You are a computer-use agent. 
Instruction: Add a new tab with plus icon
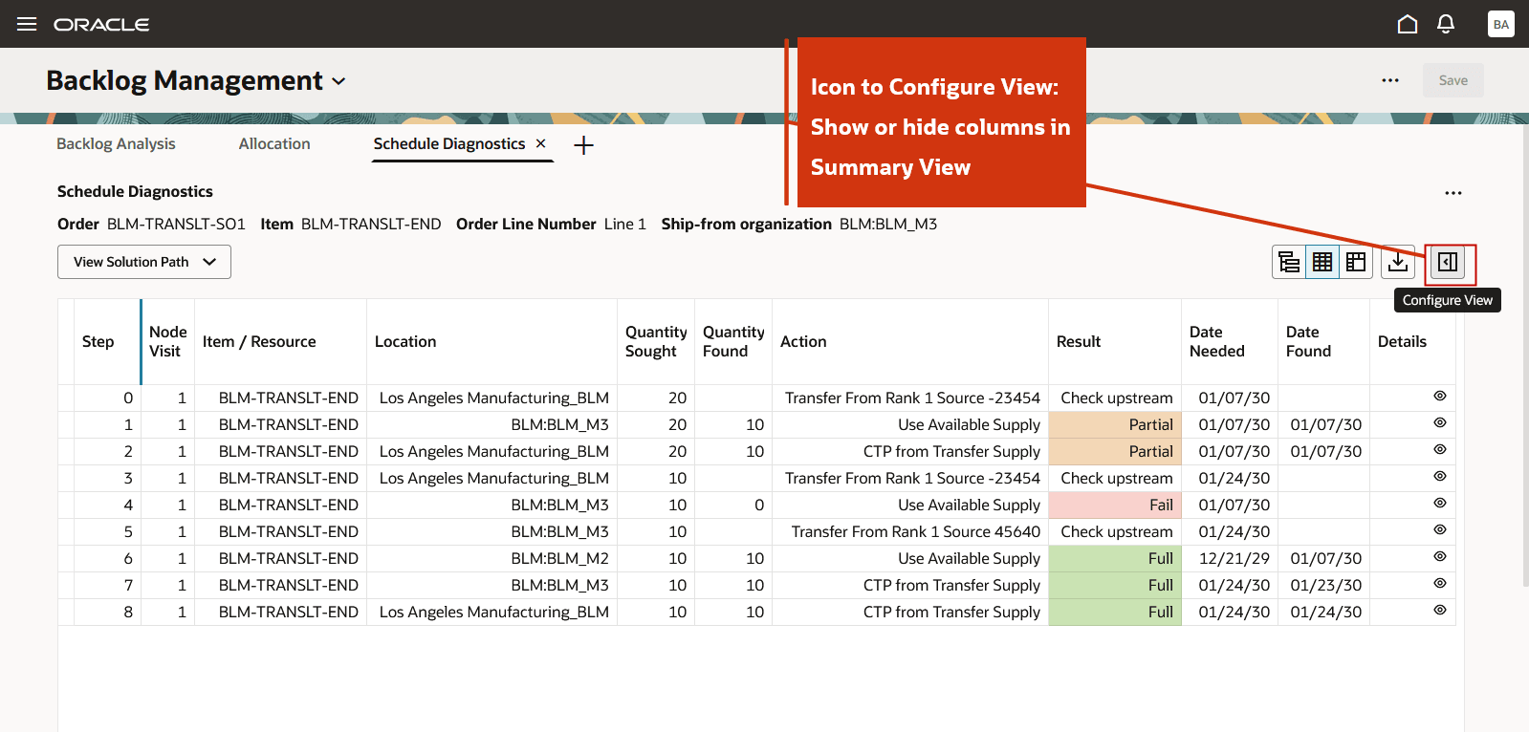(x=584, y=145)
